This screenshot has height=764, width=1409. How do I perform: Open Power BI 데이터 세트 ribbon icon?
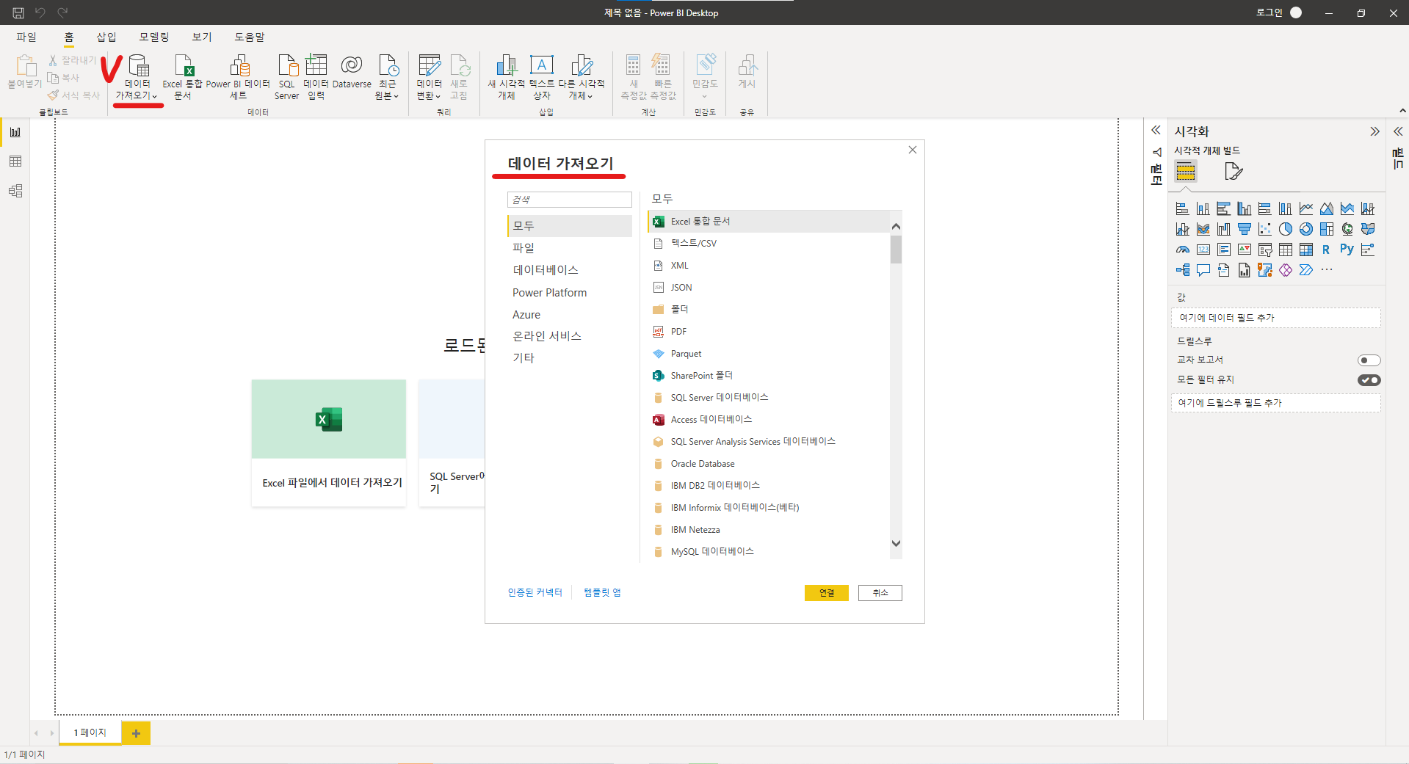(x=238, y=77)
